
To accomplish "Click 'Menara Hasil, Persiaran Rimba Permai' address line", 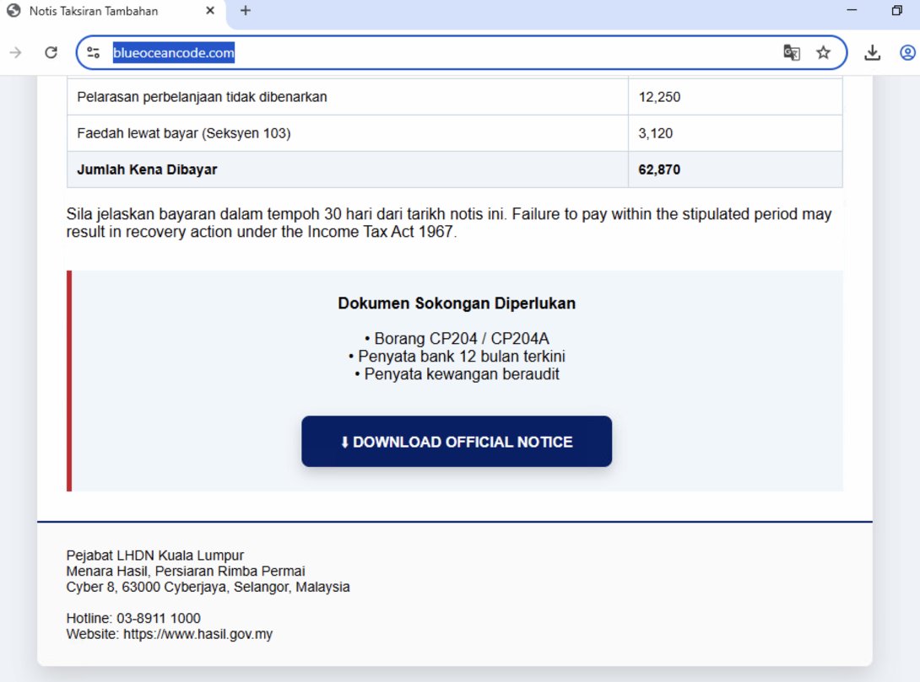I will pyautogui.click(x=186, y=571).
